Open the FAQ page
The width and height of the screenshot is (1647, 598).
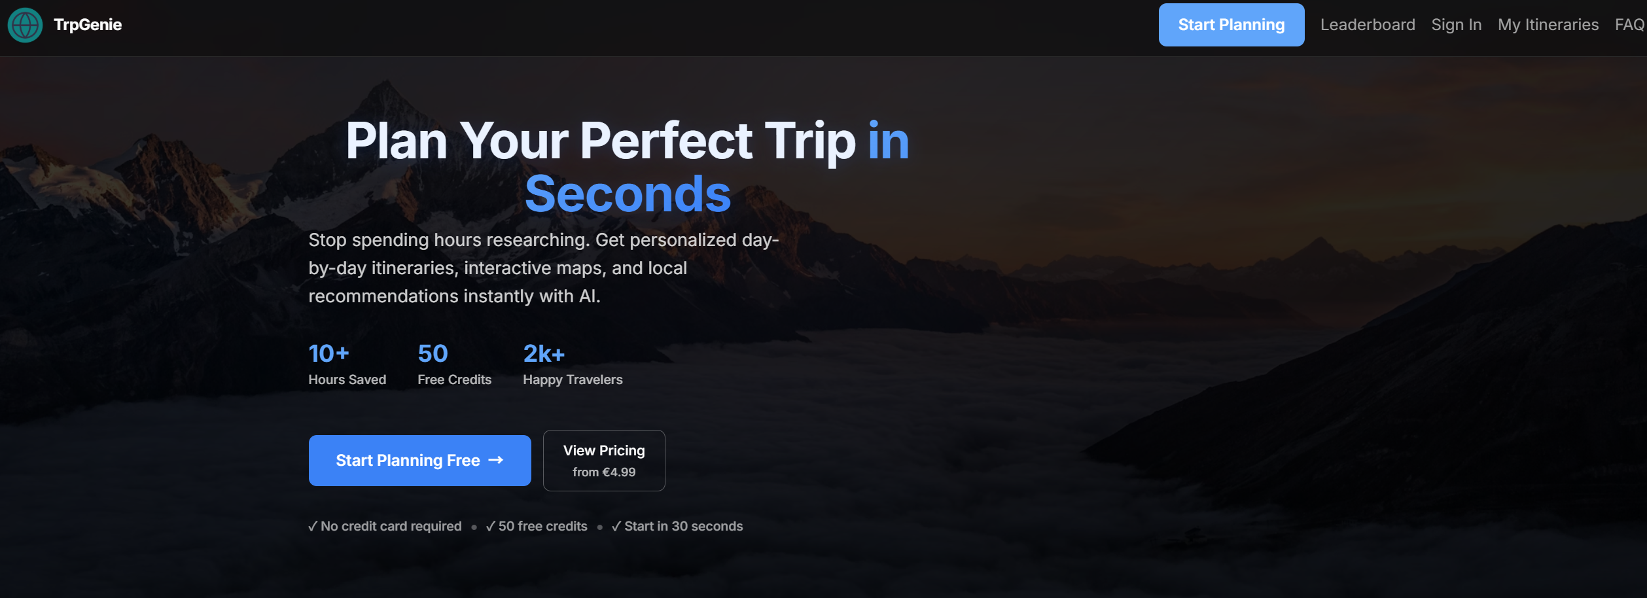[x=1629, y=25]
